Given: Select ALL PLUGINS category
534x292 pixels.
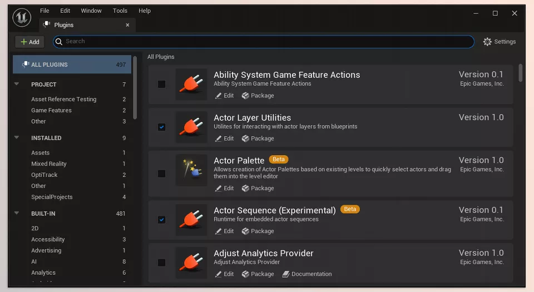Looking at the screenshot, I should click(72, 65).
